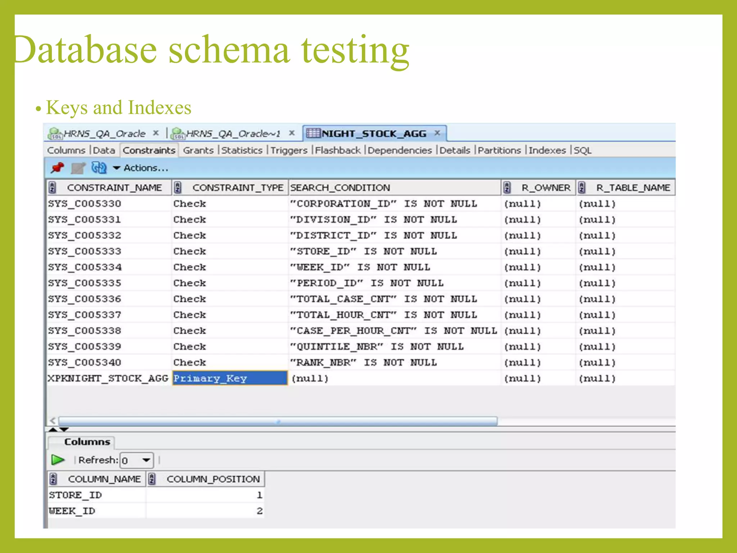The width and height of the screenshot is (737, 553).
Task: Select the WEEK_ID column row
Action: (155, 511)
